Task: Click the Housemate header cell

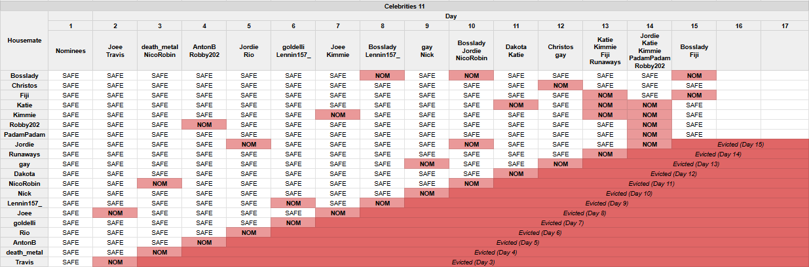Action: [x=24, y=40]
